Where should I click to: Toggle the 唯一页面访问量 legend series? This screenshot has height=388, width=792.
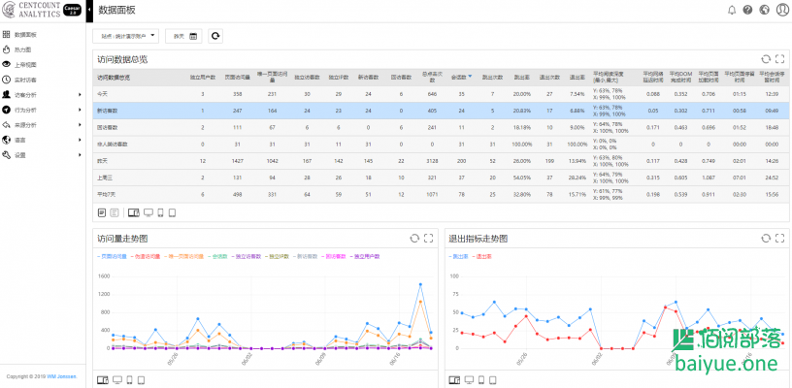(x=184, y=256)
